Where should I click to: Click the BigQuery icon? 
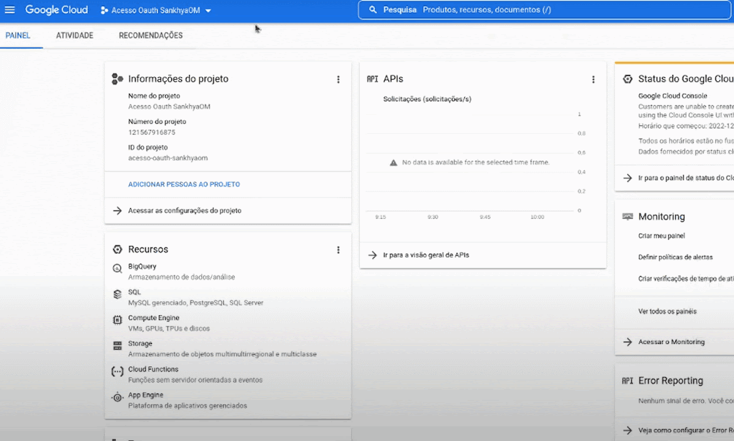[117, 269]
